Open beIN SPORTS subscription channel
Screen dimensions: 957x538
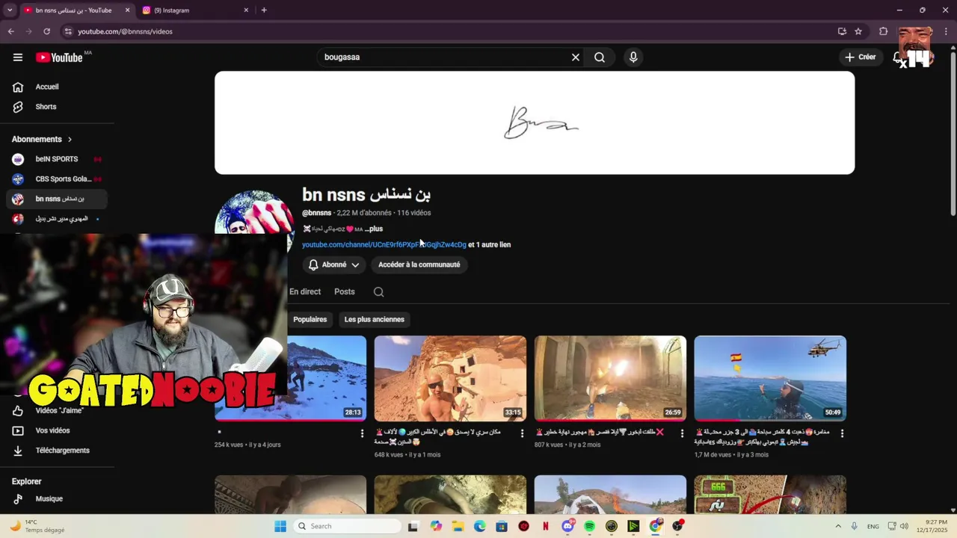(x=57, y=159)
